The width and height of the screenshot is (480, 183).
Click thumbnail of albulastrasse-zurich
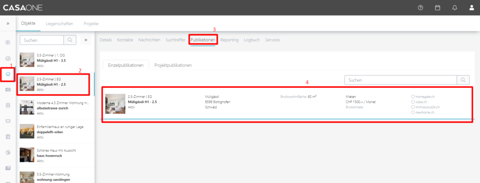[x=27, y=107]
